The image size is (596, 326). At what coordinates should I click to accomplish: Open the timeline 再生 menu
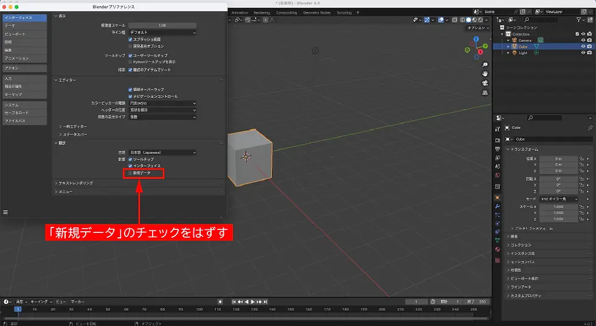click(21, 302)
